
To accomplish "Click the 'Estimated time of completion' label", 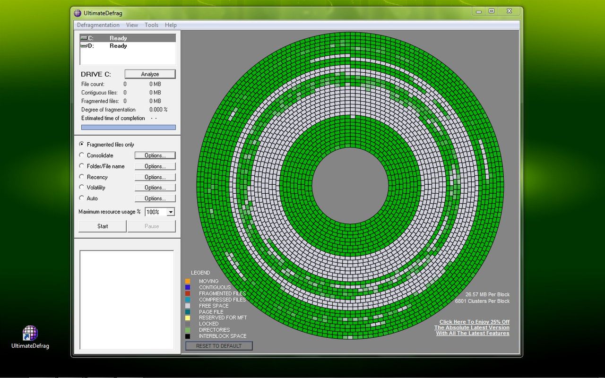I will point(113,118).
